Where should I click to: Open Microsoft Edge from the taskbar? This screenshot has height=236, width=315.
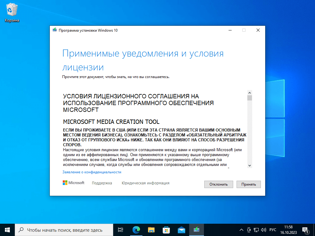pos(136,230)
